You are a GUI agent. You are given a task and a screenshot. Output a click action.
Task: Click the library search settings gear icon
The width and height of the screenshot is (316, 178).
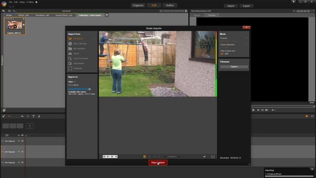point(186,11)
